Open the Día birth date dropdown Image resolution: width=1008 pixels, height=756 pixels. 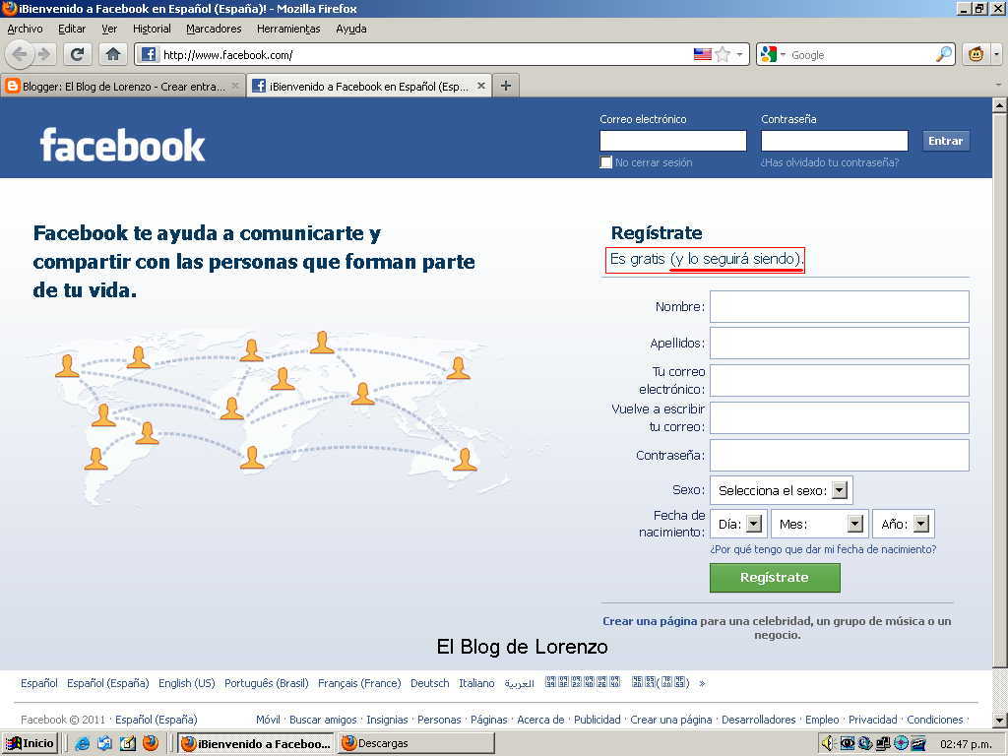coord(738,524)
